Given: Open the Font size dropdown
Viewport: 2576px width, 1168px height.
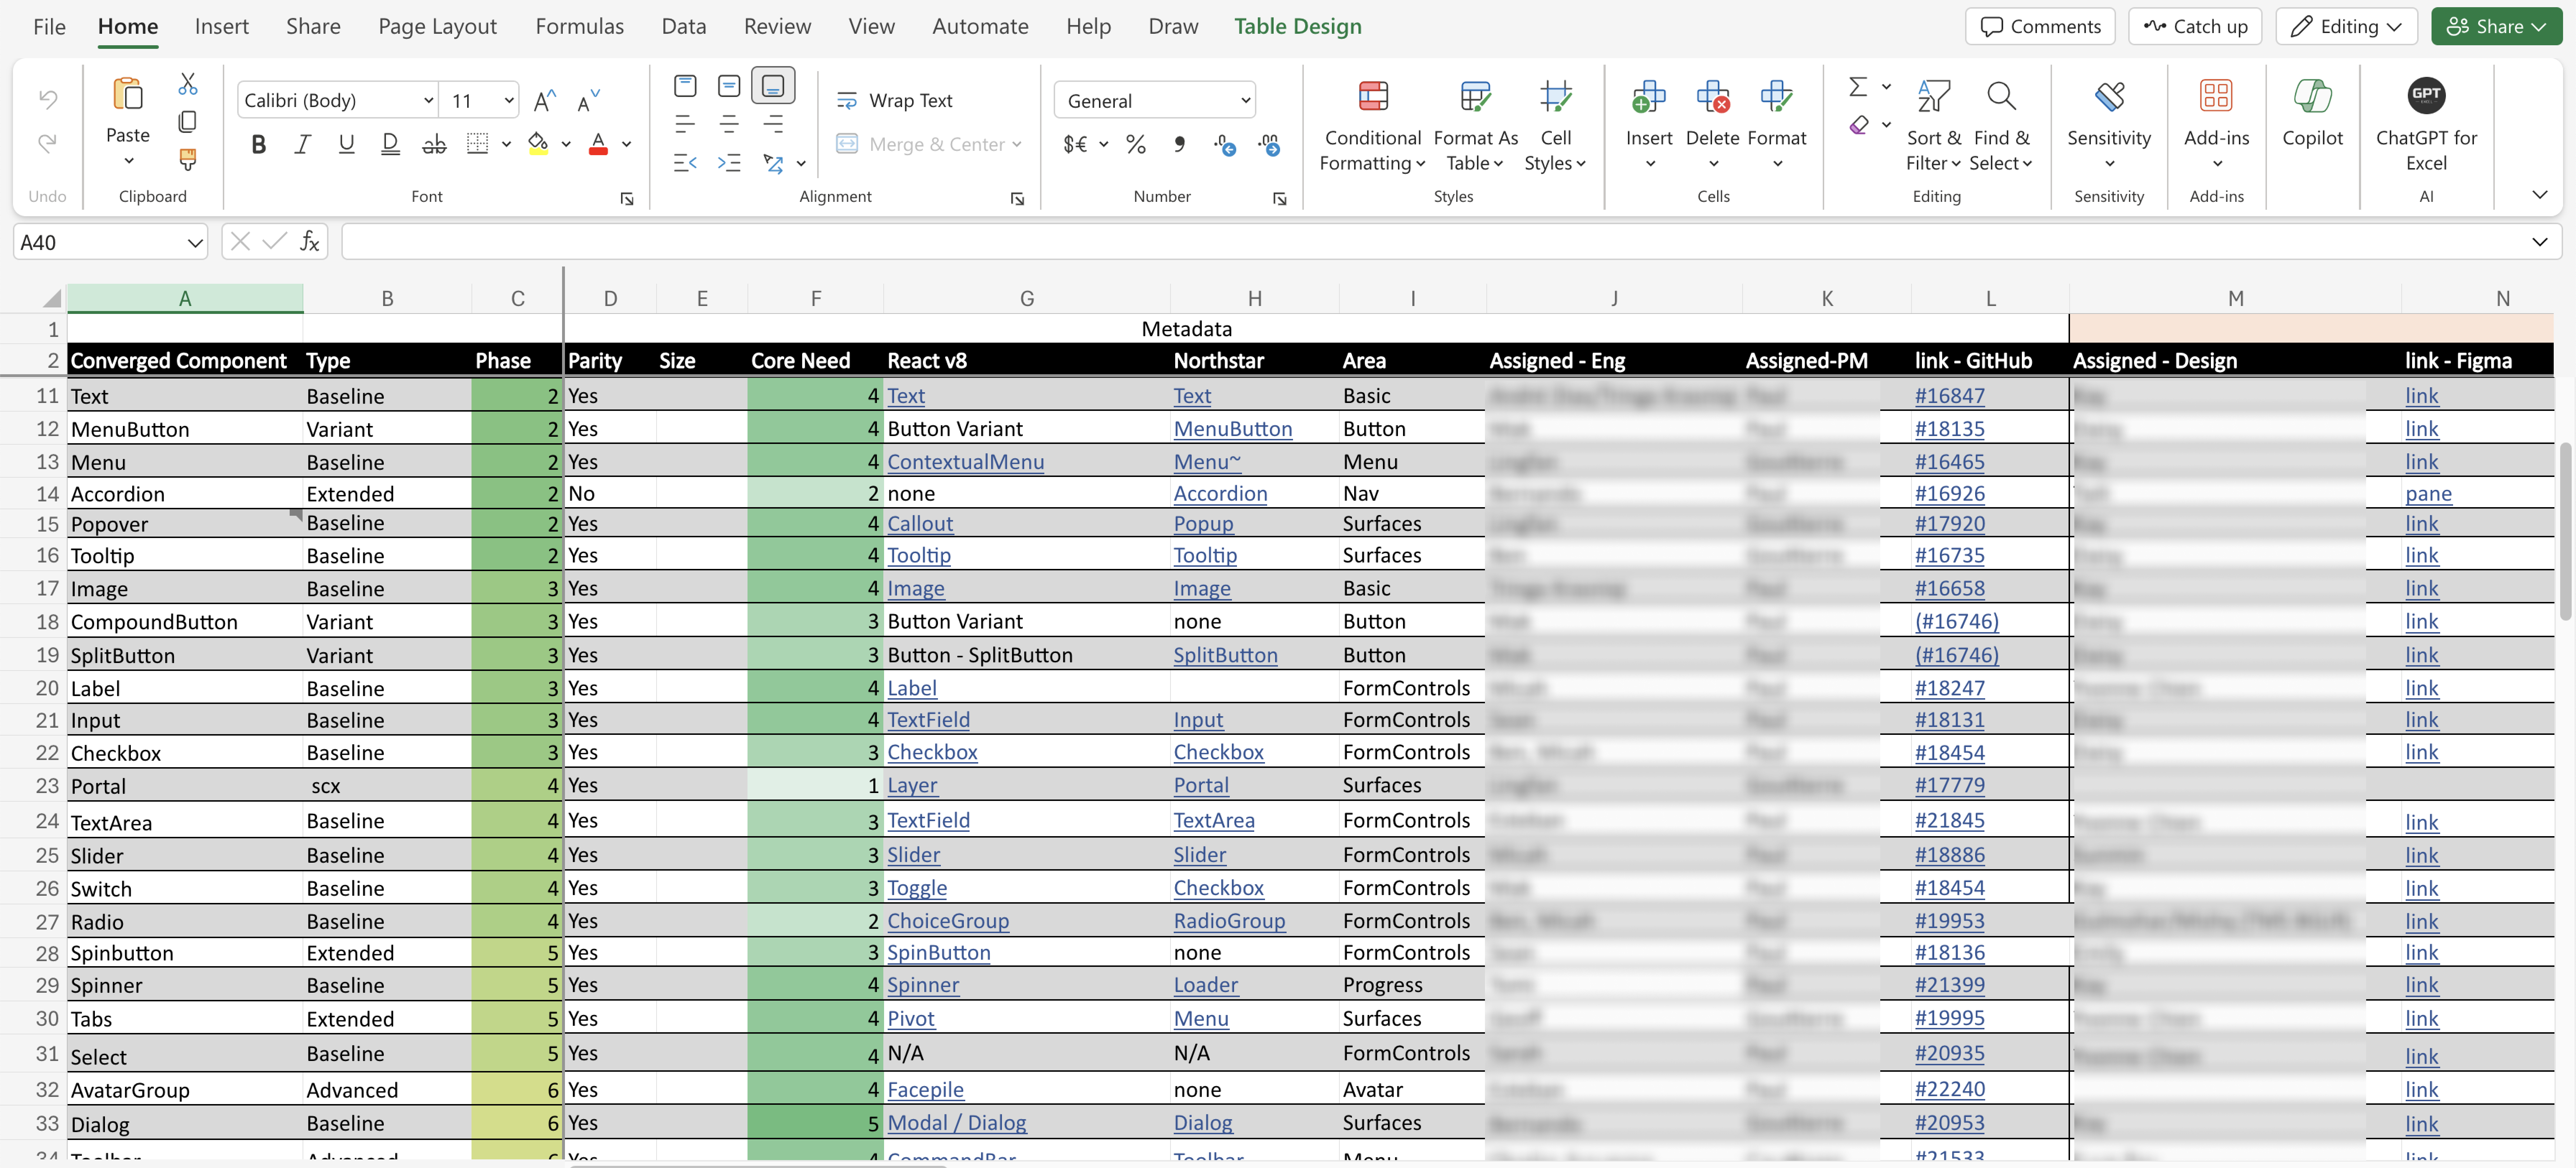Looking at the screenshot, I should point(508,100).
